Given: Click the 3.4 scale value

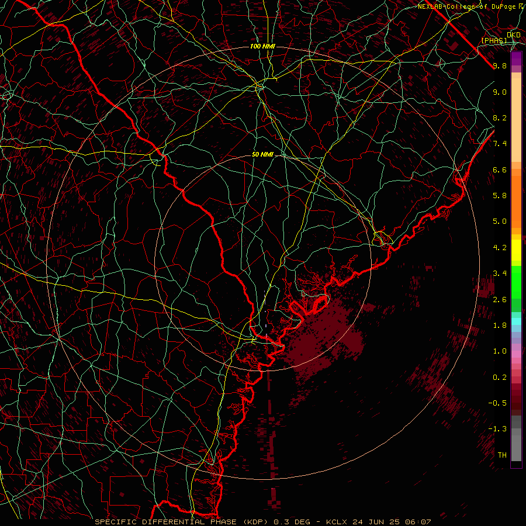Looking at the screenshot, I should [500, 274].
